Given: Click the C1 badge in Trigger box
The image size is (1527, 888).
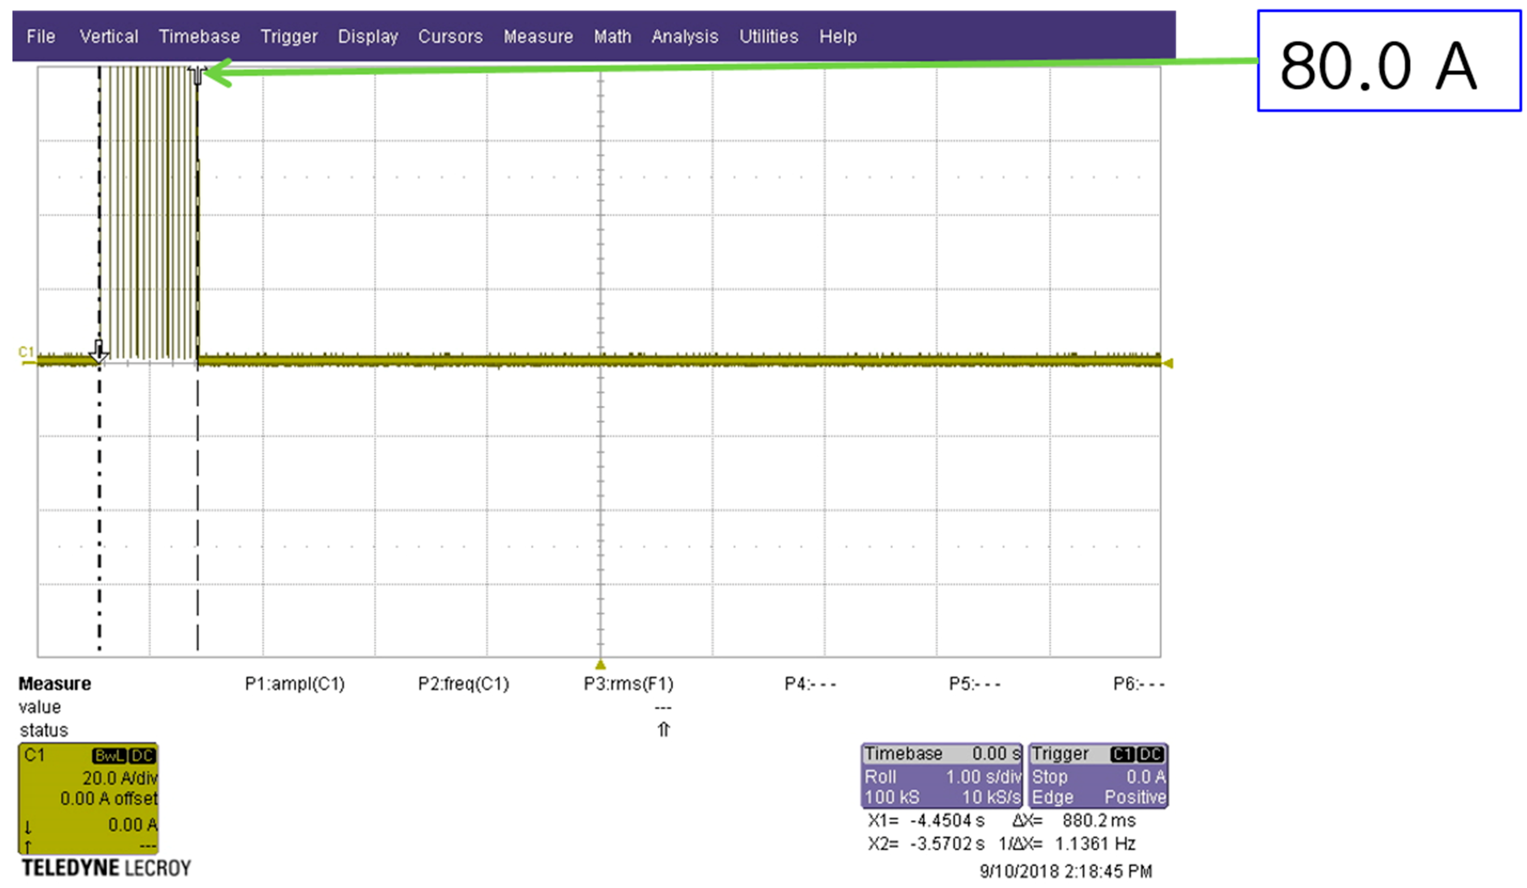Looking at the screenshot, I should point(1122,754).
